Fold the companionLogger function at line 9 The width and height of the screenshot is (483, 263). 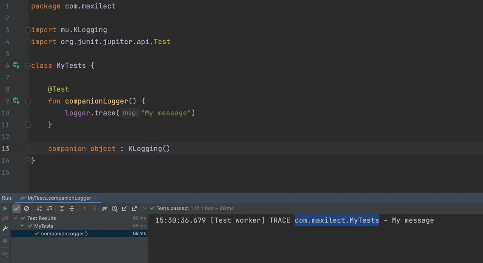[28, 101]
